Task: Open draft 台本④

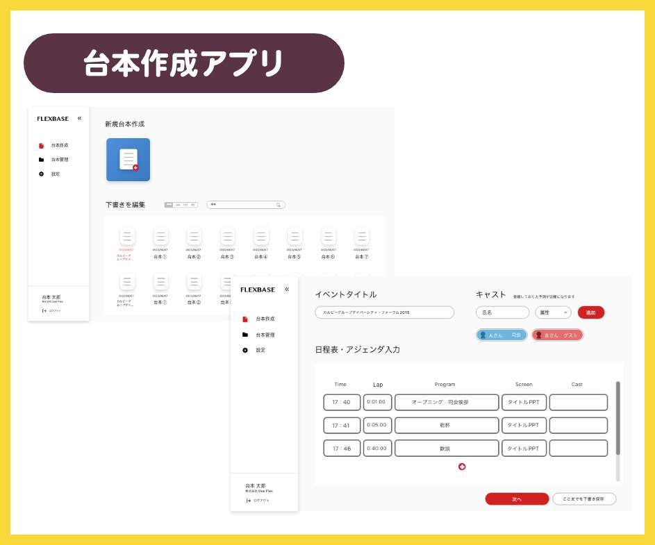Action: (260, 243)
